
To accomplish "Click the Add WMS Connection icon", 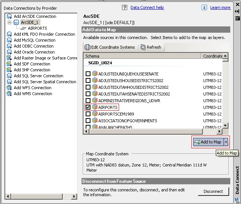I will click(9, 94).
